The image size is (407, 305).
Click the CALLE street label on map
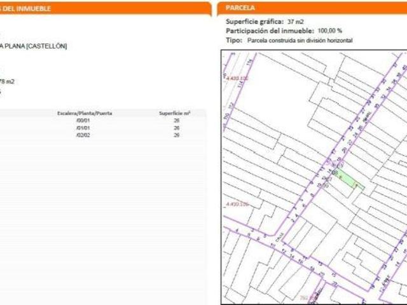[280, 237]
